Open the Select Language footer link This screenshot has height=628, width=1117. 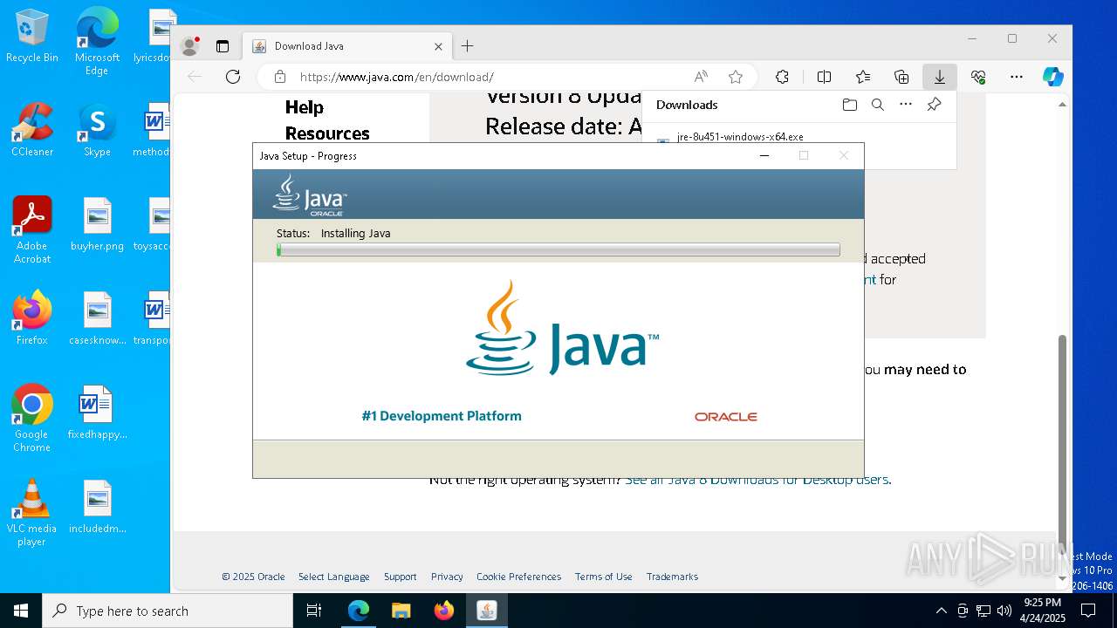334,577
